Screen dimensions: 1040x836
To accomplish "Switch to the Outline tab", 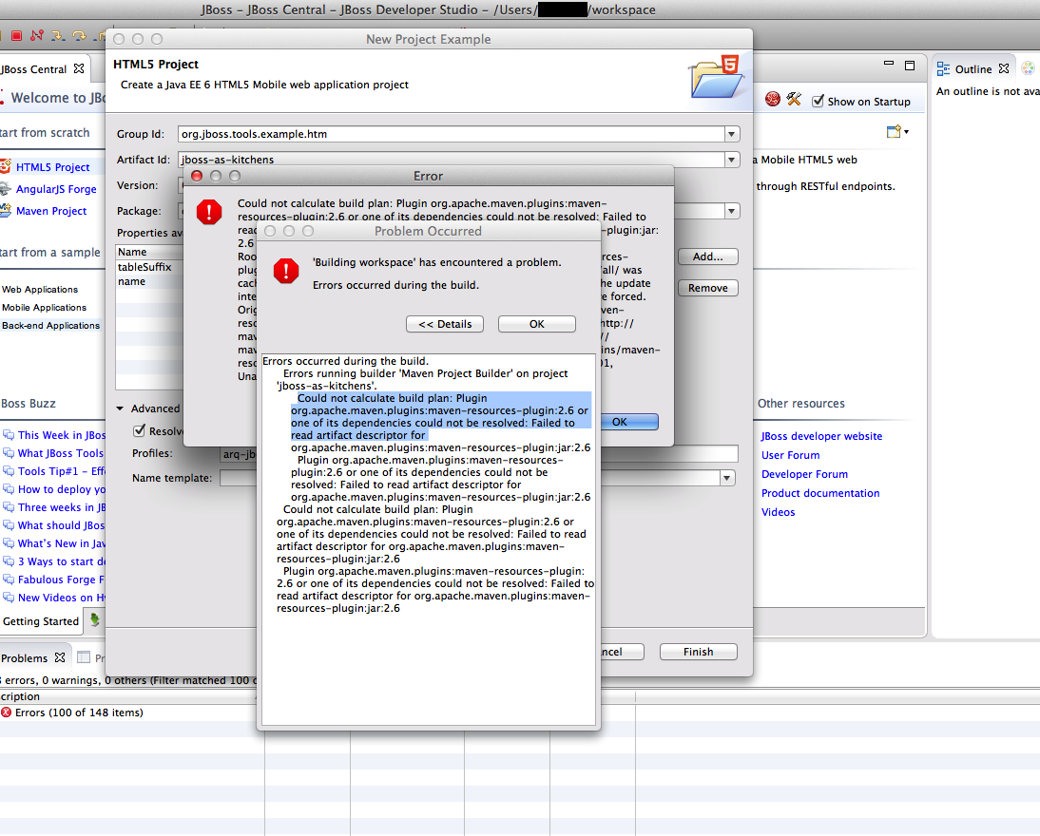I will coord(973,69).
